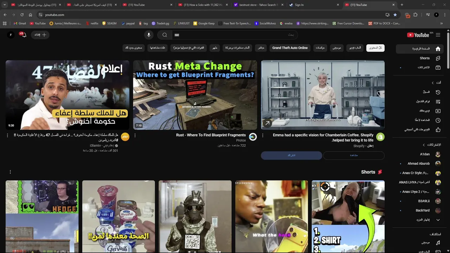Select the Music (موسيقى) filter chip
This screenshot has height=253, width=450.
coord(337,48)
